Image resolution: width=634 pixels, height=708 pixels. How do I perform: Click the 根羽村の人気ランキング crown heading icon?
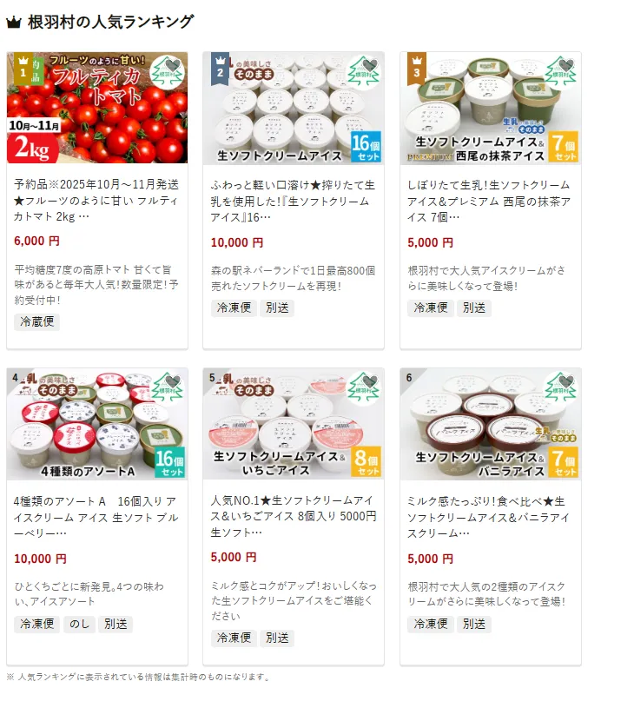[14, 22]
